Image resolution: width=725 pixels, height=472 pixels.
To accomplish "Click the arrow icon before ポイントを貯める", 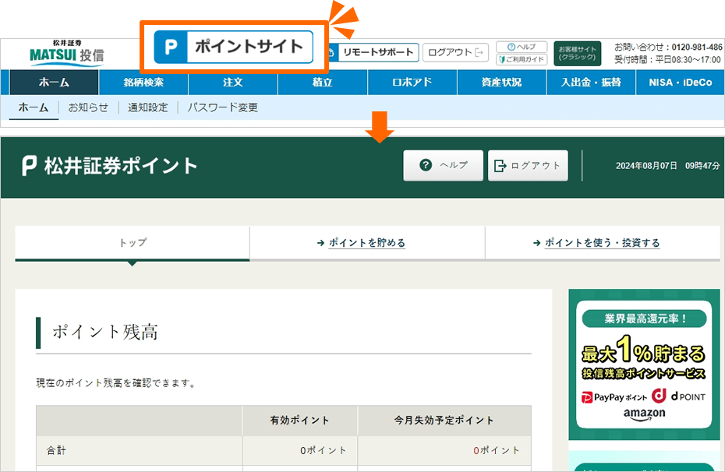I will [320, 243].
